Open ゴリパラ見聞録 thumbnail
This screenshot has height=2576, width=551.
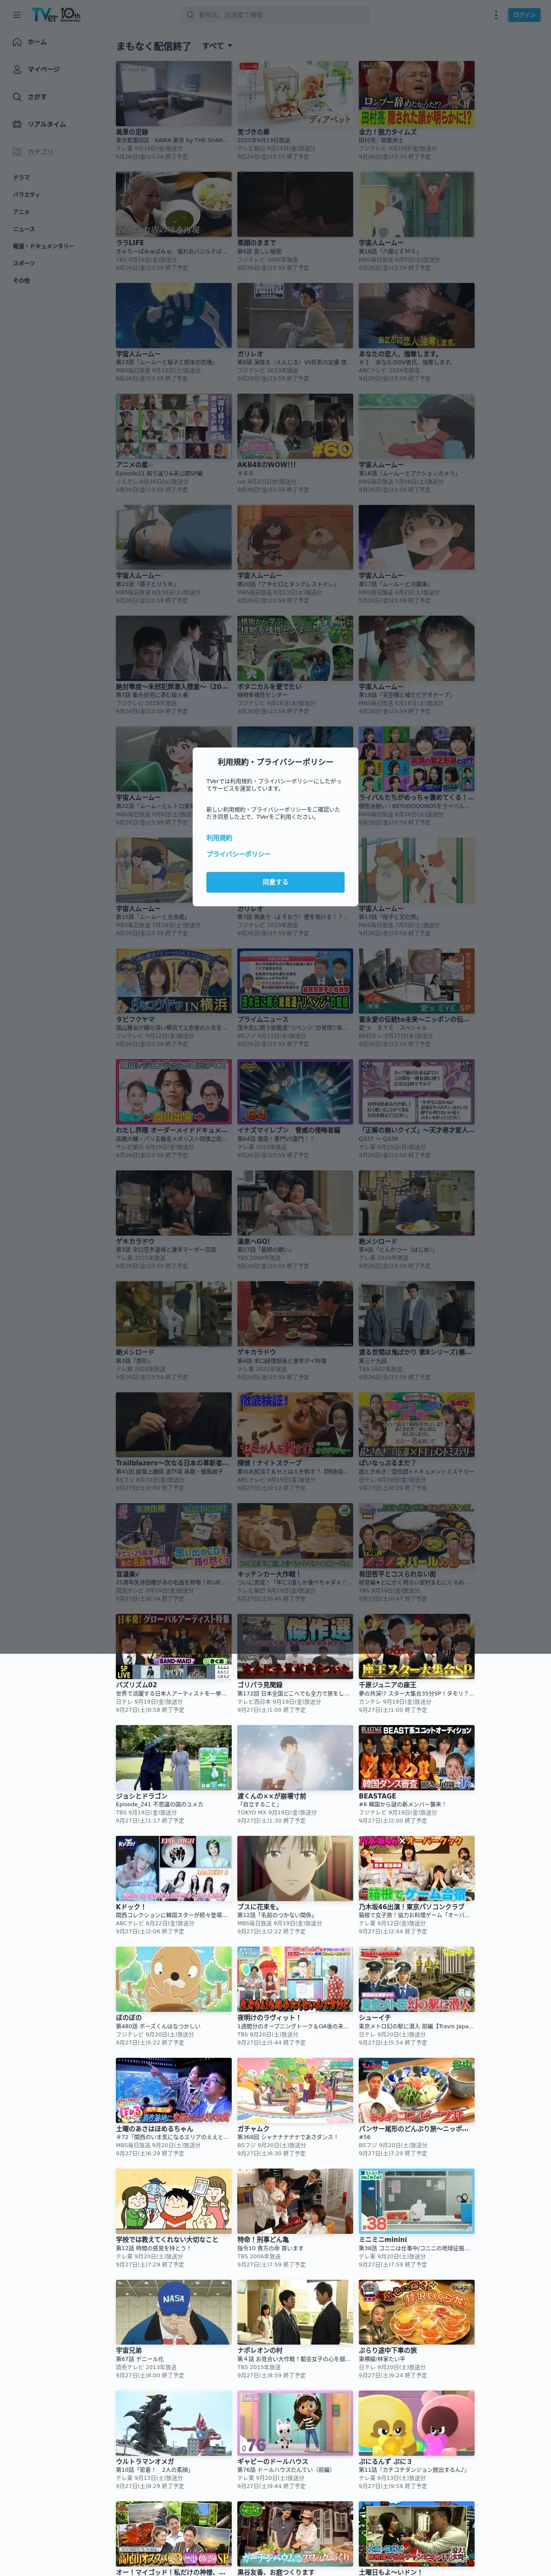(x=295, y=1647)
